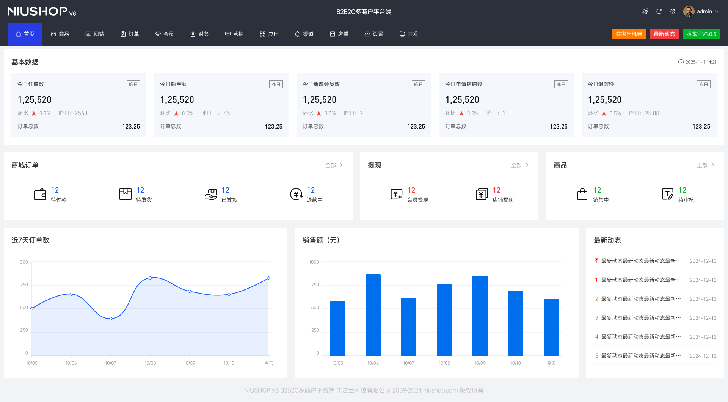Click the 退款中 refund icon
This screenshot has height=402, width=728.
[297, 194]
